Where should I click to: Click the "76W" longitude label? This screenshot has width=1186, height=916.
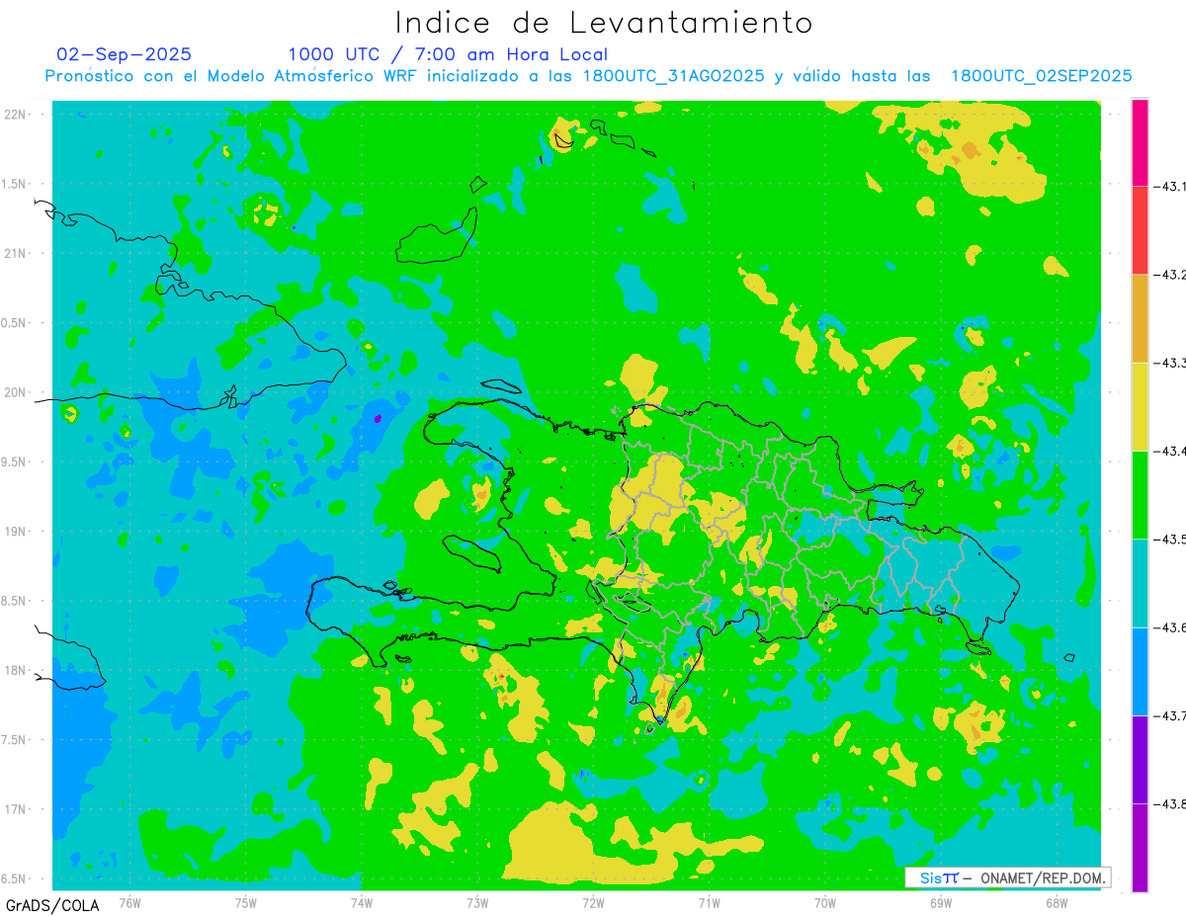point(129,902)
